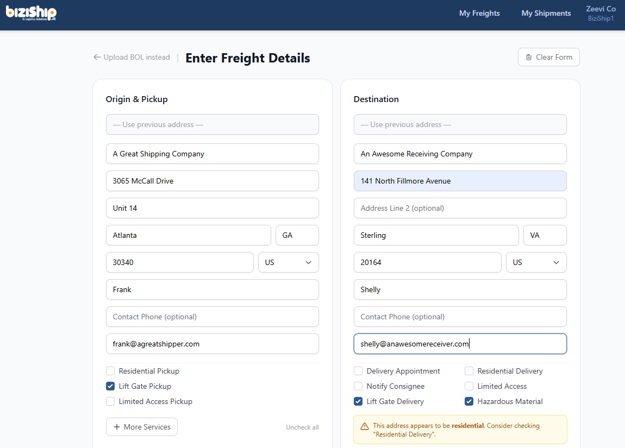
Task: Check Limited Access Pickup
Action: click(110, 401)
